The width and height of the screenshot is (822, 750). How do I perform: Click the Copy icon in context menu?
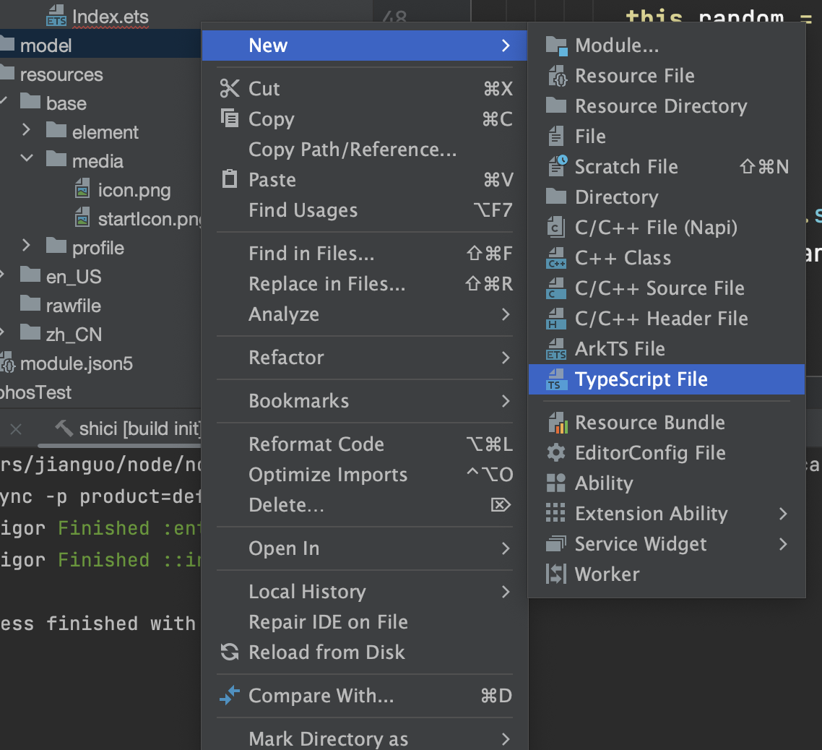click(230, 118)
